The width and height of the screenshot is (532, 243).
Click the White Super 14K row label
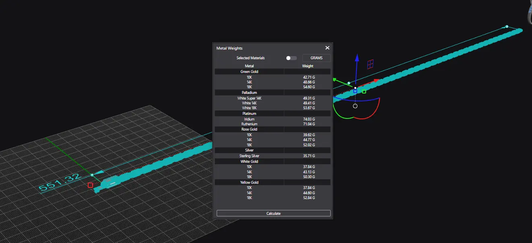249,98
